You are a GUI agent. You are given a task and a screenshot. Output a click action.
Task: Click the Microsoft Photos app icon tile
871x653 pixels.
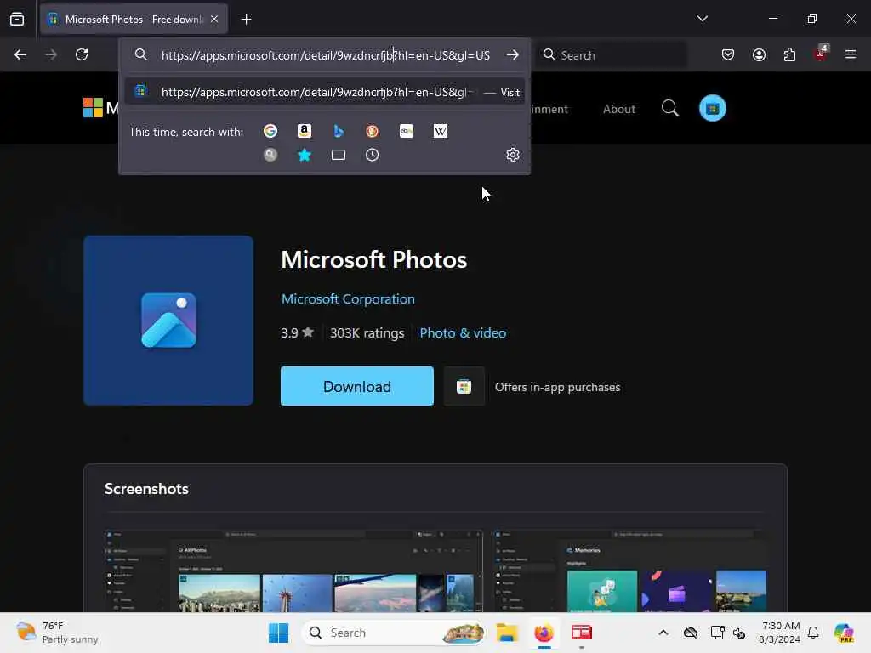tap(168, 321)
